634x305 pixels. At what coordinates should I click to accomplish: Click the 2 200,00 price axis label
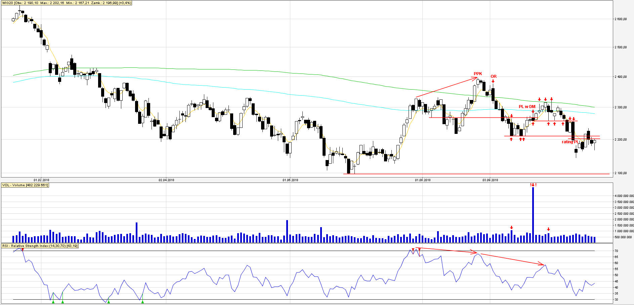tap(621, 140)
